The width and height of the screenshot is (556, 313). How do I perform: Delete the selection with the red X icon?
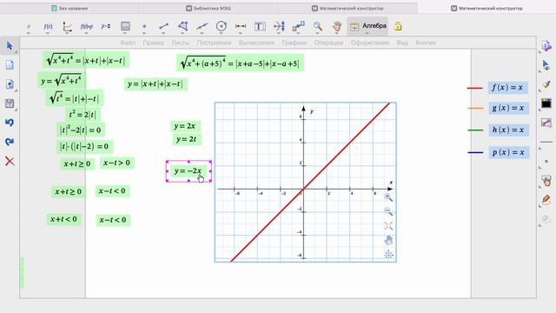[x=10, y=161]
